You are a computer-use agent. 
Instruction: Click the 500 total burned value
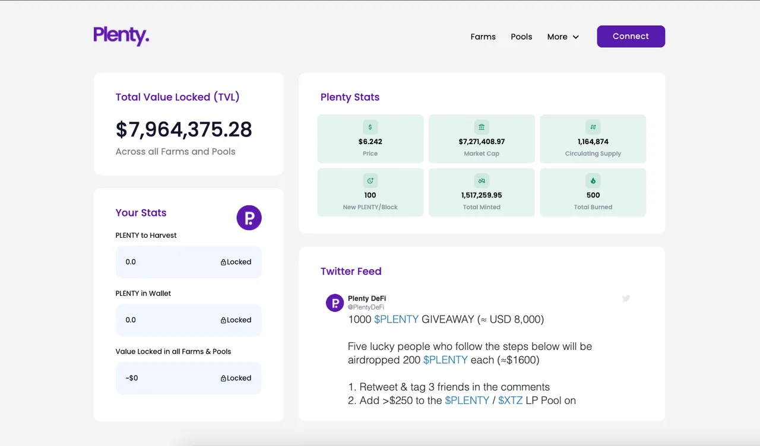593,195
